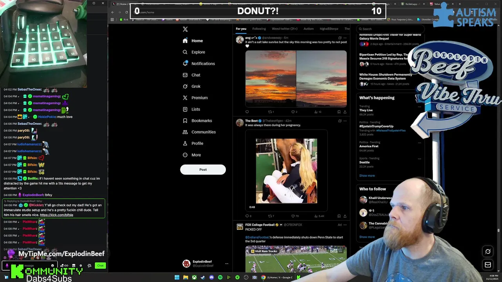Like ang's sunrise post
The width and height of the screenshot is (502, 282).
pyautogui.click(x=294, y=112)
